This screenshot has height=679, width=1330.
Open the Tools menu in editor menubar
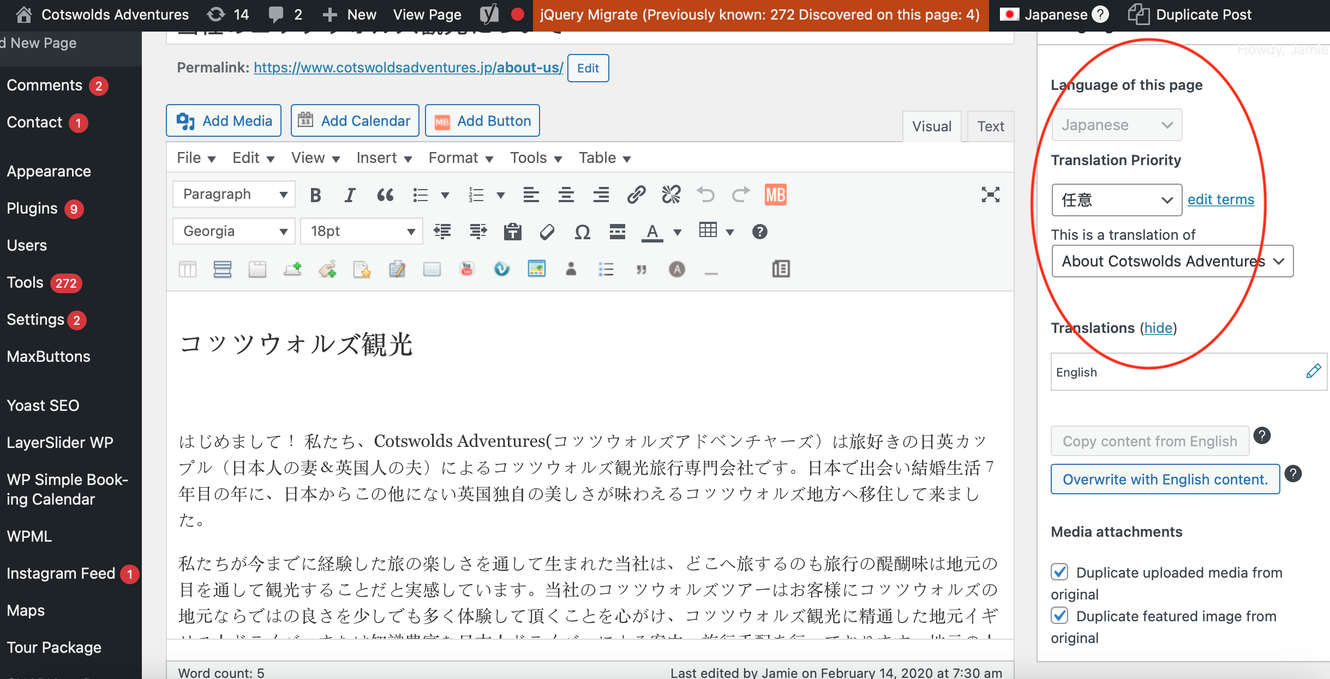pos(536,158)
